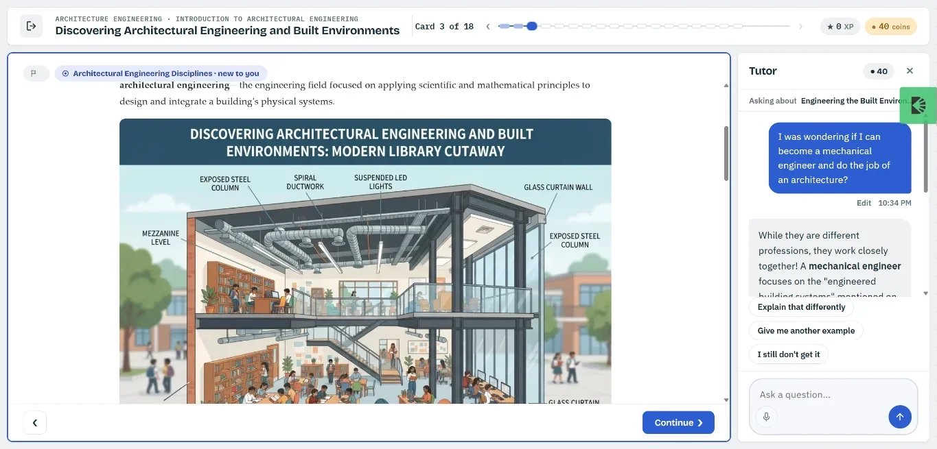This screenshot has height=449, width=937.
Task: Click the Modern Library Cutaway illustration
Action: 365,261
